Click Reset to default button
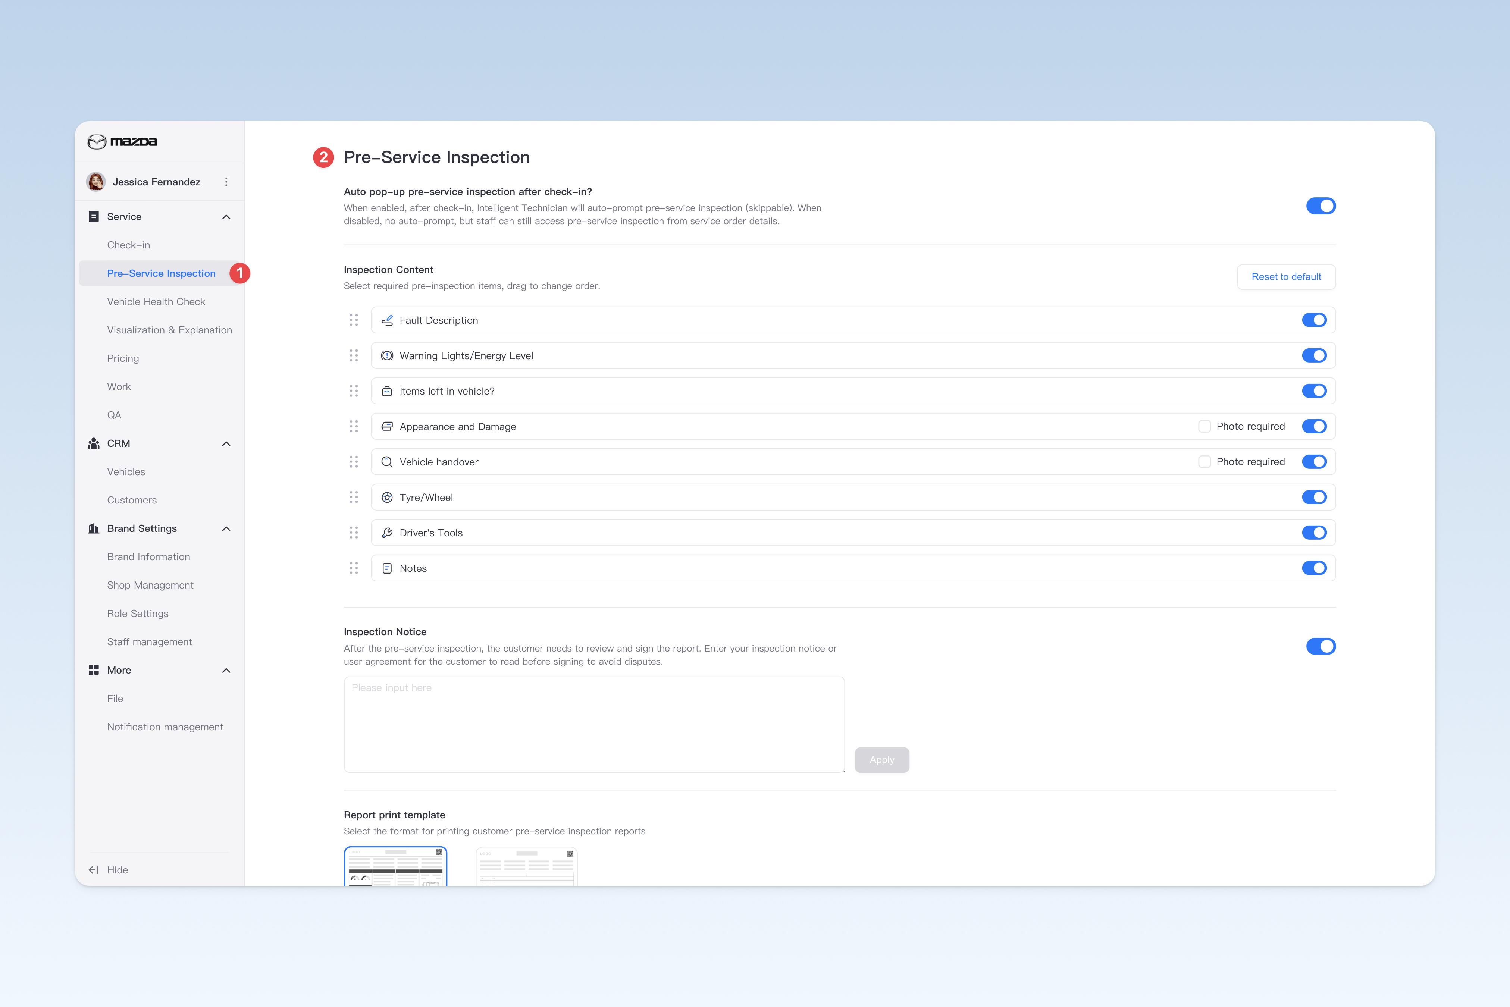Viewport: 1510px width, 1007px height. pos(1286,277)
